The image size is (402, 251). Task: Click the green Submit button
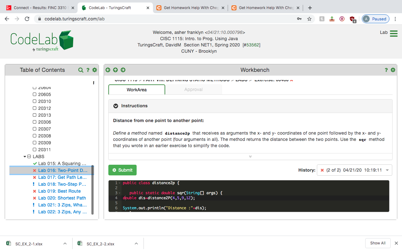pos(122,170)
